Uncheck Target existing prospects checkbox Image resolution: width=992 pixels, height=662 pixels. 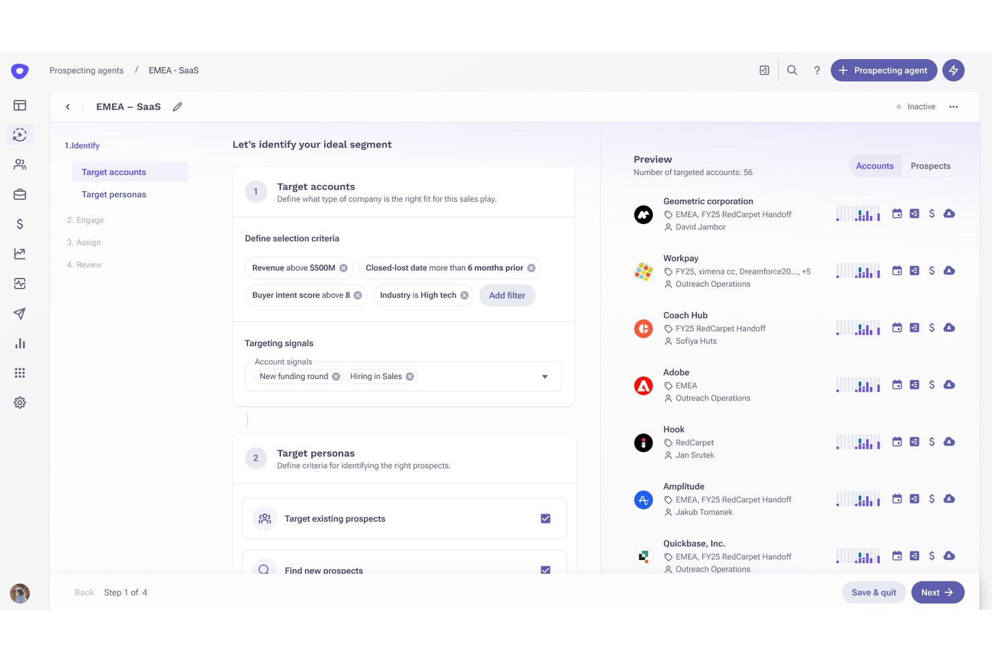click(x=546, y=518)
